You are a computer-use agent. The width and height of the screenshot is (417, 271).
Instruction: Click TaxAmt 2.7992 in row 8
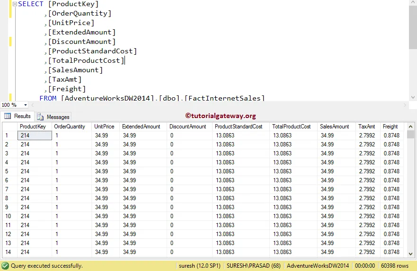tap(368, 198)
